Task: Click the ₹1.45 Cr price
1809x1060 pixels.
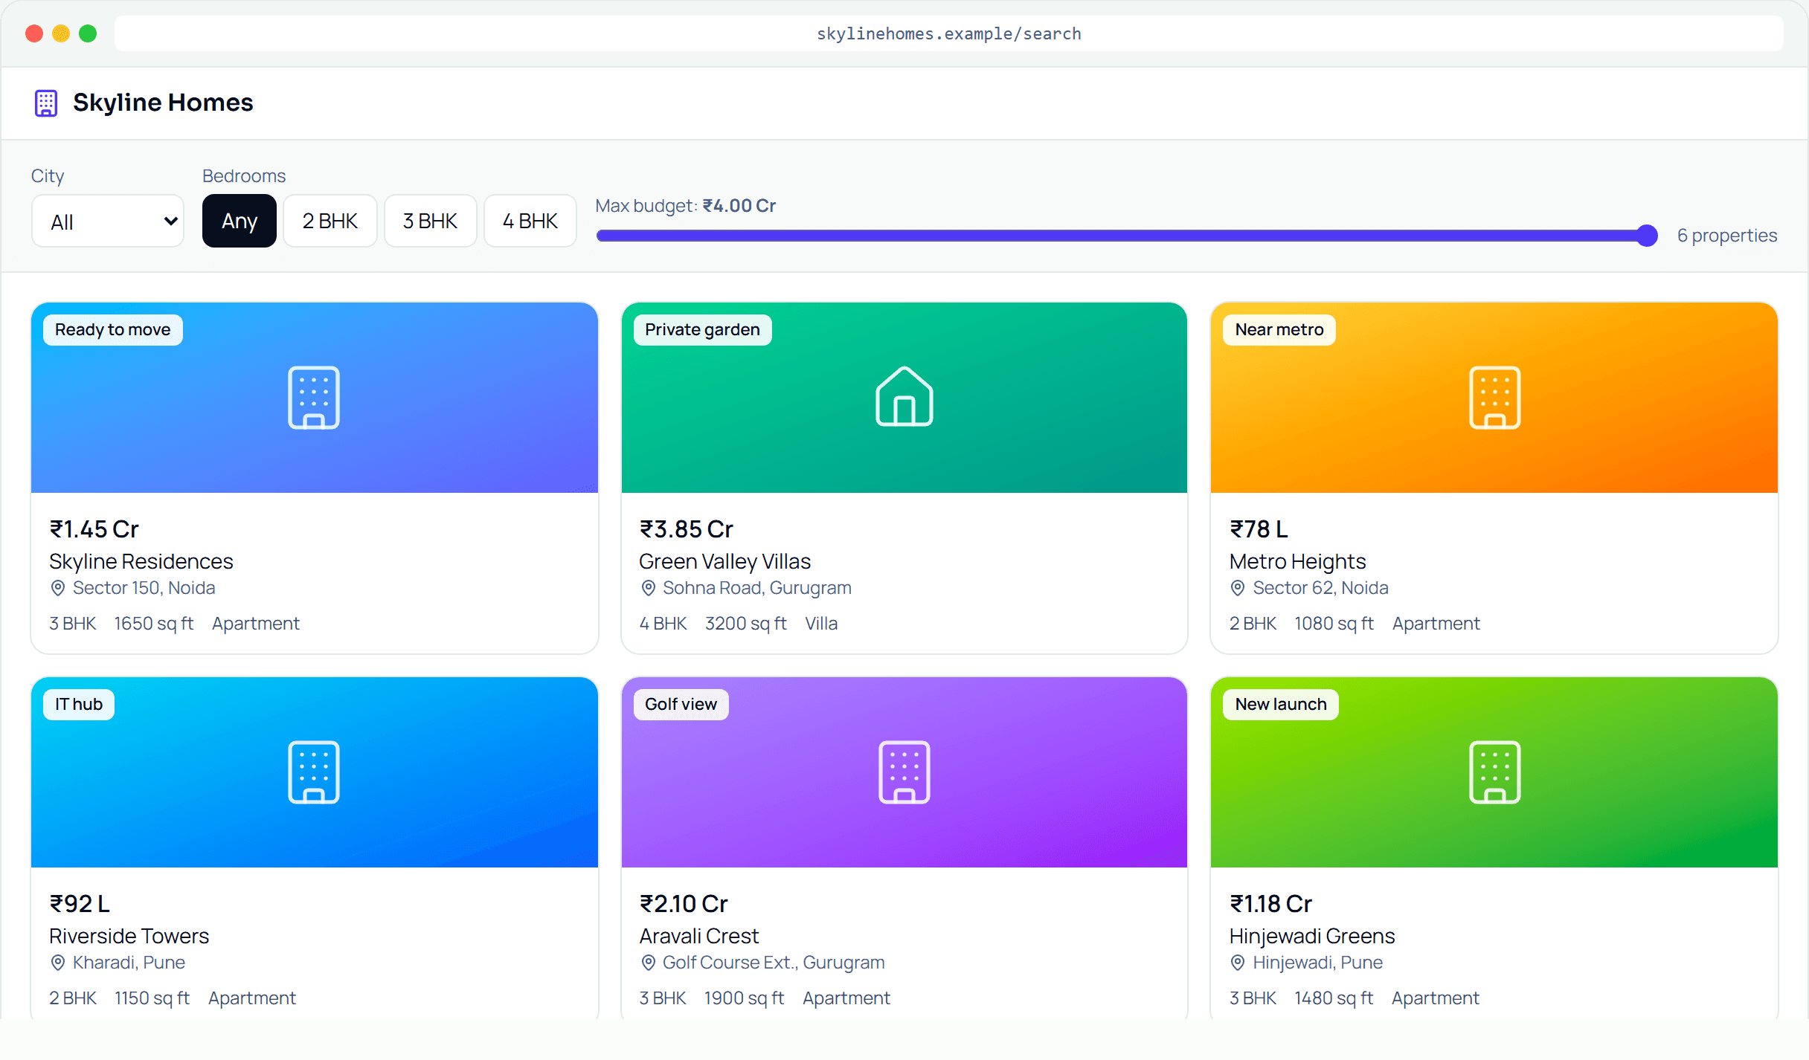Action: 94,529
